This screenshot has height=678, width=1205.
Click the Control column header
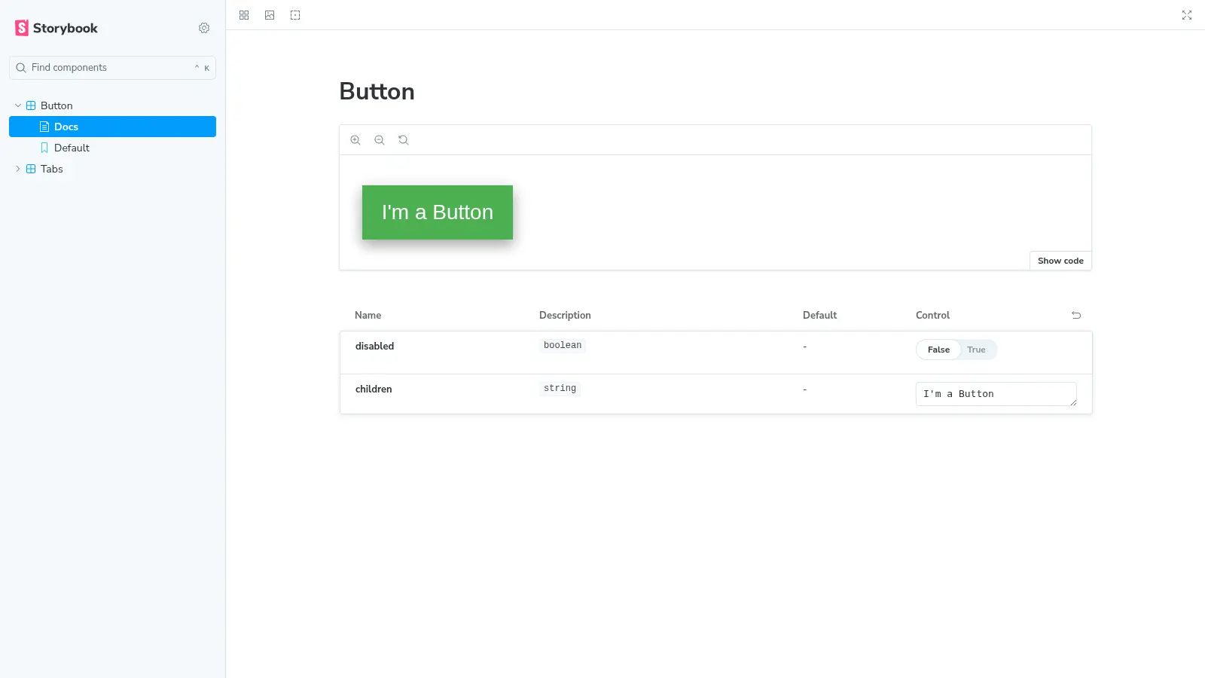tap(932, 316)
